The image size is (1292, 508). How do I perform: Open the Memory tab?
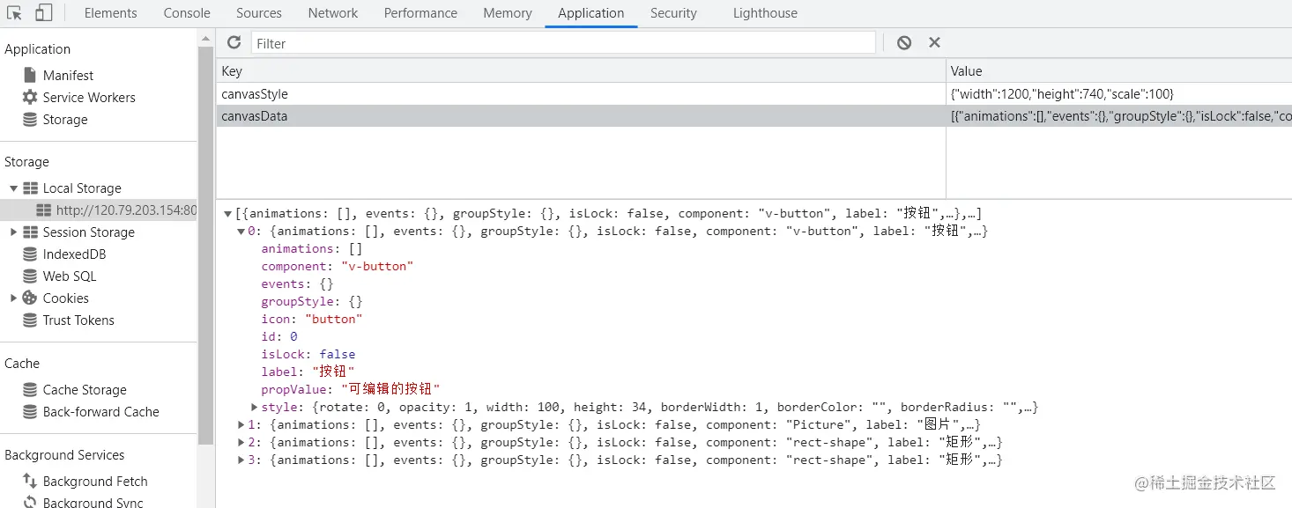pyautogui.click(x=508, y=13)
